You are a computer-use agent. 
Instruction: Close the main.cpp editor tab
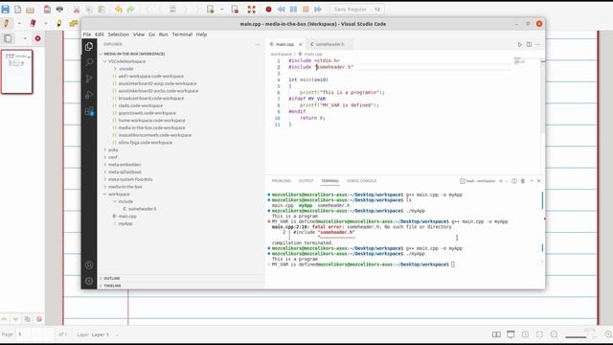click(x=300, y=44)
